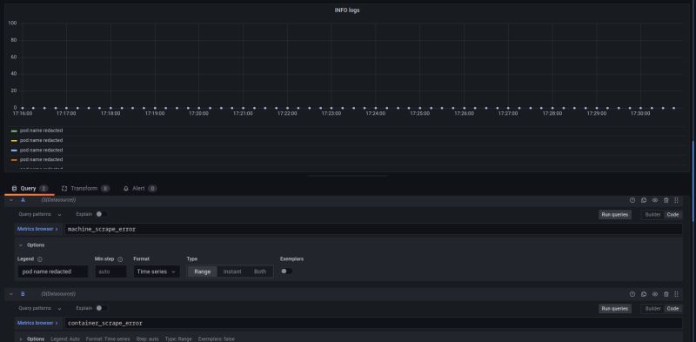Select Range query type
Screen dimensions: 696x342
click(203, 272)
